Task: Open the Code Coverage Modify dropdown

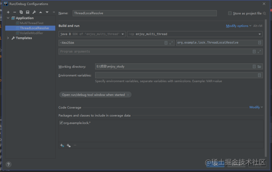Action: click(256, 107)
